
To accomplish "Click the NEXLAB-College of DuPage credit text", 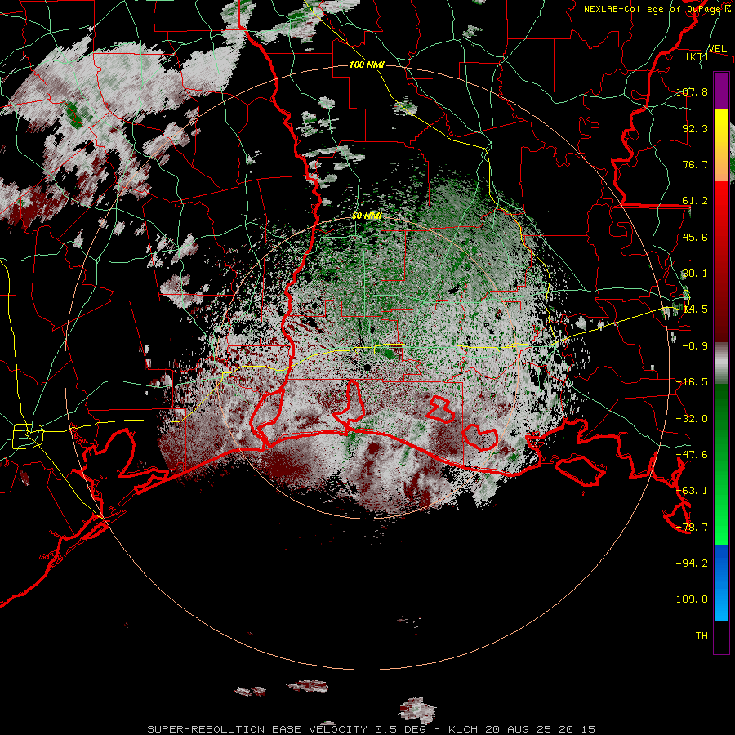I will click(x=657, y=8).
